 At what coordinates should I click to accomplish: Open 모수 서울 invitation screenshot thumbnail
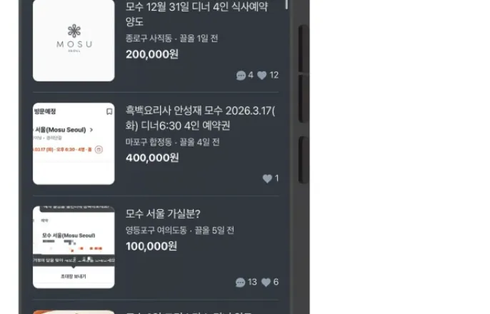[74, 247]
